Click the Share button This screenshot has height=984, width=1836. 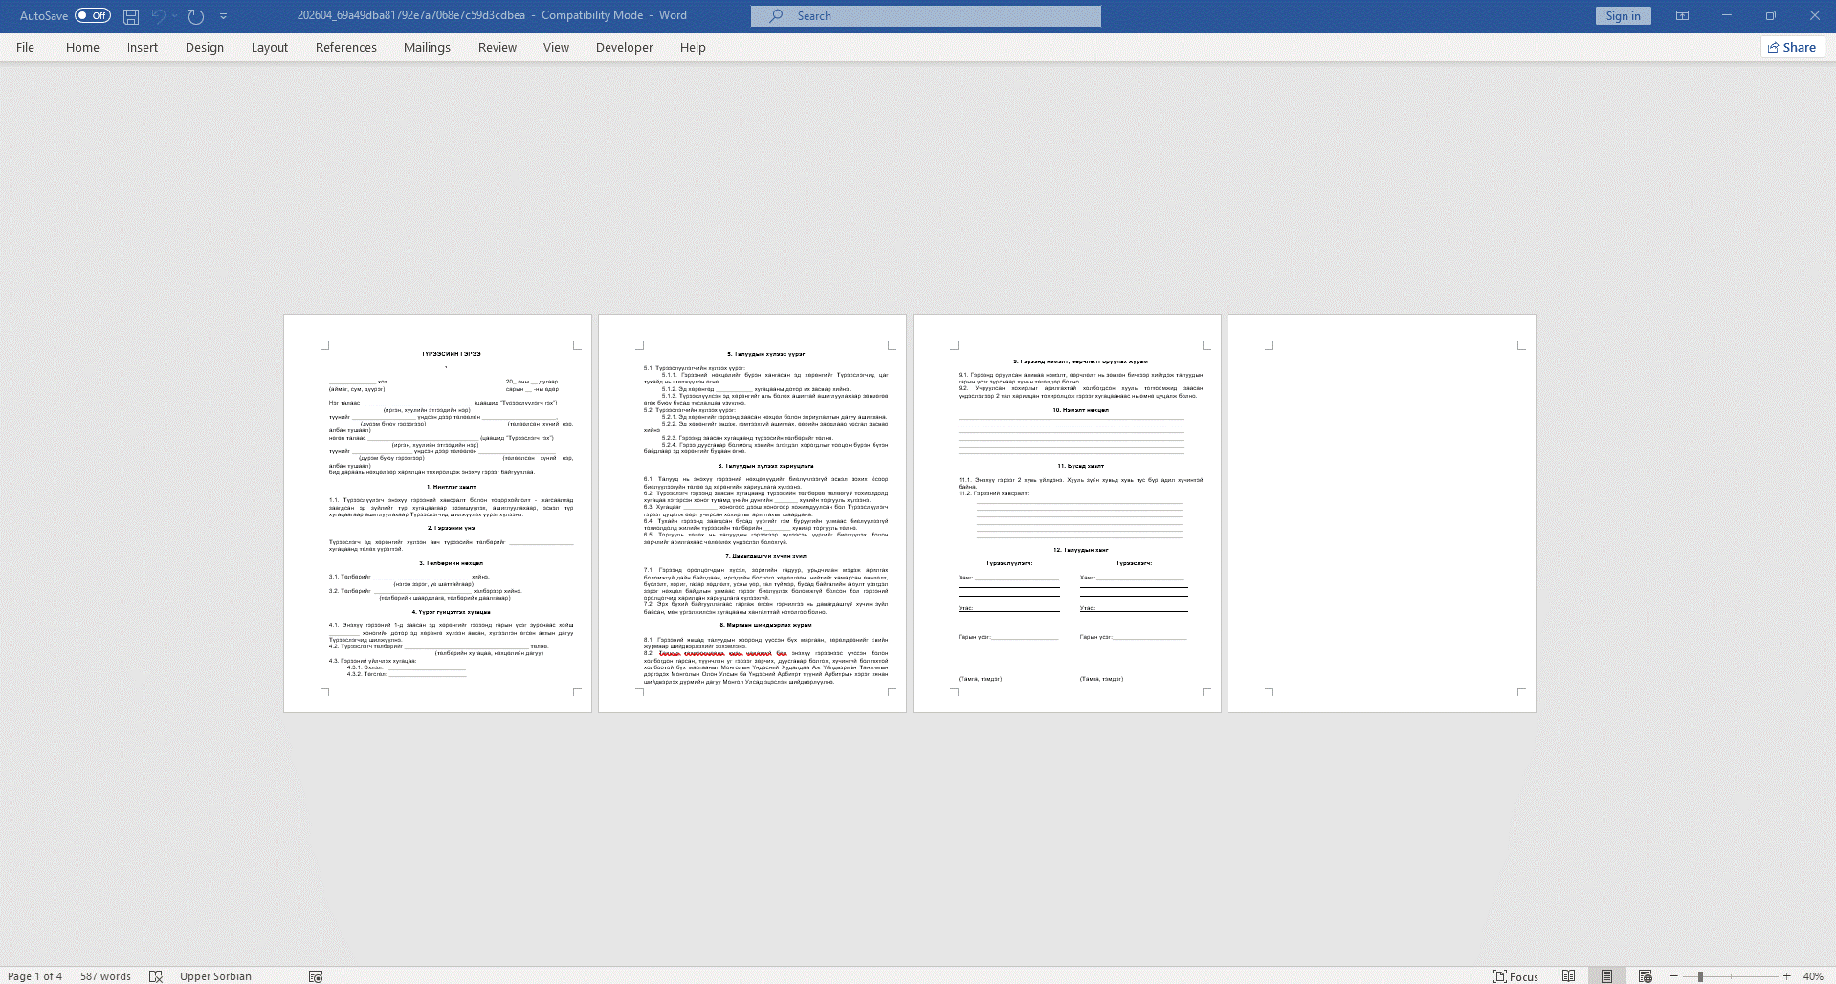coord(1792,48)
